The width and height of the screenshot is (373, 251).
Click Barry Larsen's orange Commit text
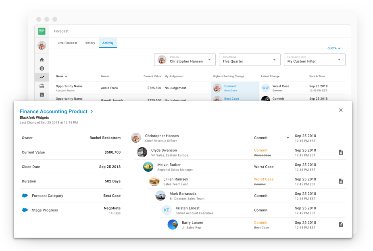pos(261,223)
